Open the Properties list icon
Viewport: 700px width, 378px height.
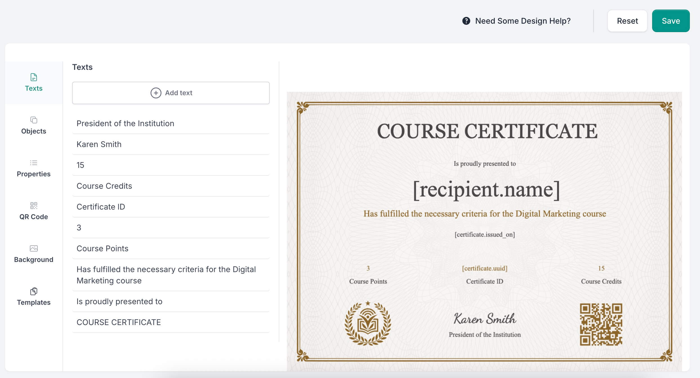click(x=34, y=163)
